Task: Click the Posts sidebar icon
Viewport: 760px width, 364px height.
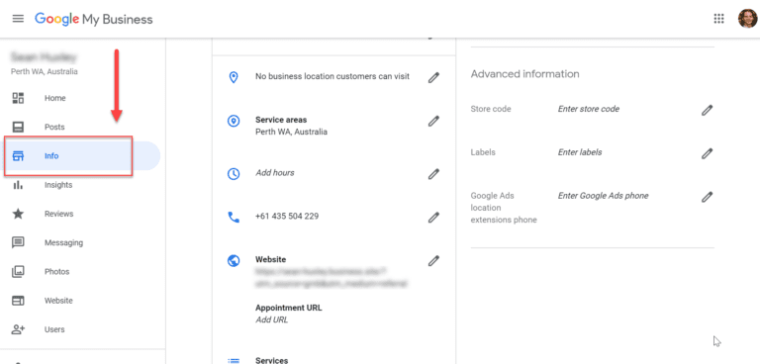Action: (18, 127)
